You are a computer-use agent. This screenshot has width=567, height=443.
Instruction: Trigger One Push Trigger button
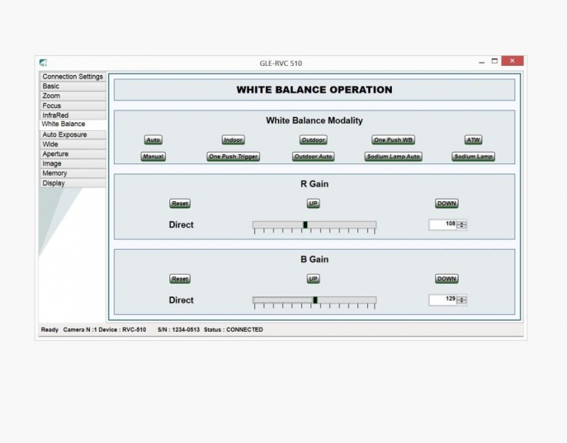(233, 156)
